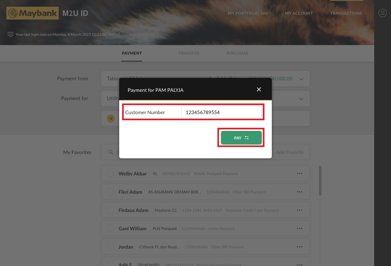Image resolution: width=391 pixels, height=266 pixels.
Task: Select the Gani William radio button
Action: click(x=110, y=228)
